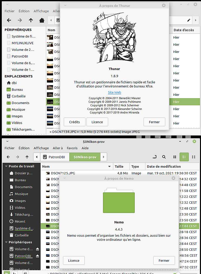Viewport: 201px width, 274px height.
Task: Switch Nemo to list view
Action: 184,157
